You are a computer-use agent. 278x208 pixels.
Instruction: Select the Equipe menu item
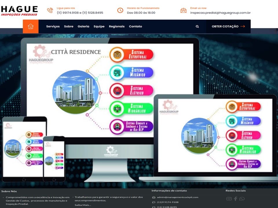pos(99,26)
